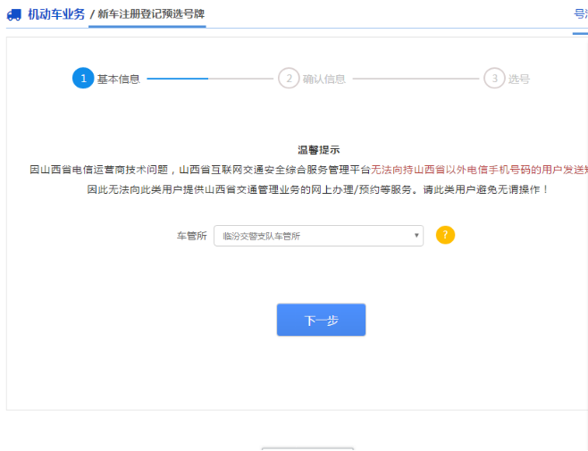Screen dimensions: 588x451
Task: Click text 因山西省电信运营商技术问题
Action: pos(98,170)
